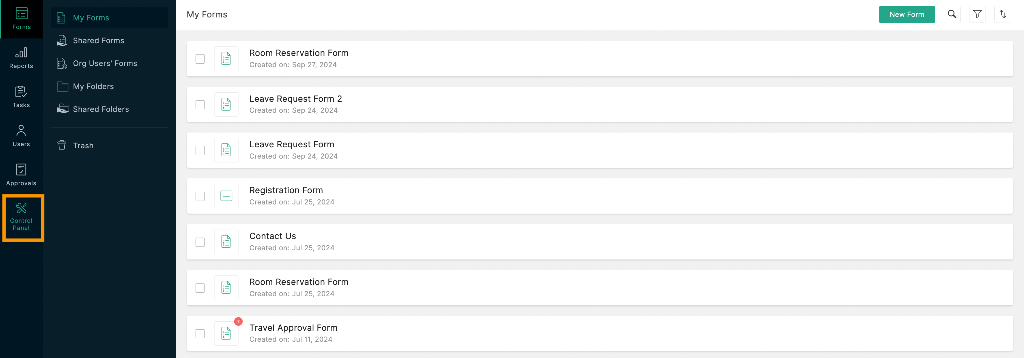Click the New Form button

point(906,14)
